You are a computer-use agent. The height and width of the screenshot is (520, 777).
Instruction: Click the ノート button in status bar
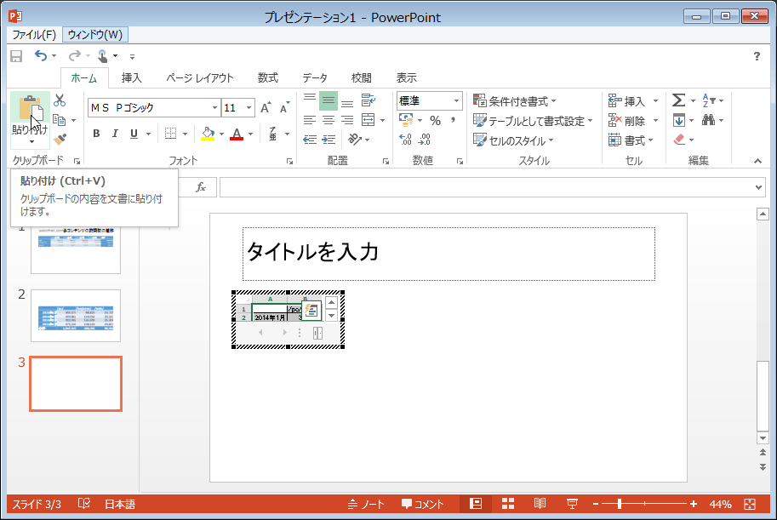[x=366, y=504]
